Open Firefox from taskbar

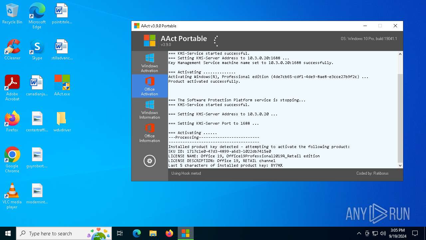169,233
